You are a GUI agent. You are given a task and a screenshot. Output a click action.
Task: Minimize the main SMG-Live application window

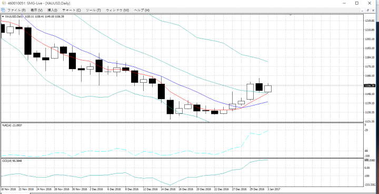(344, 3)
